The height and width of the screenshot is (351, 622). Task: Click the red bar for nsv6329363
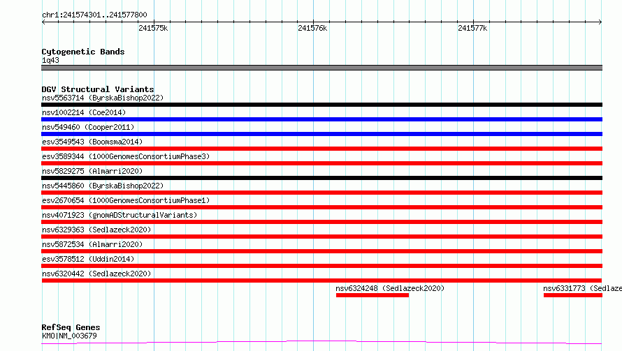point(321,237)
